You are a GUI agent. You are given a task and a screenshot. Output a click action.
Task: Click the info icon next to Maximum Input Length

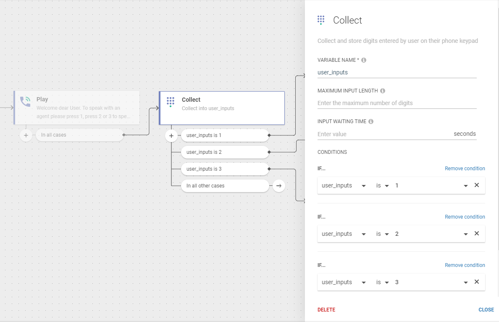pos(383,91)
